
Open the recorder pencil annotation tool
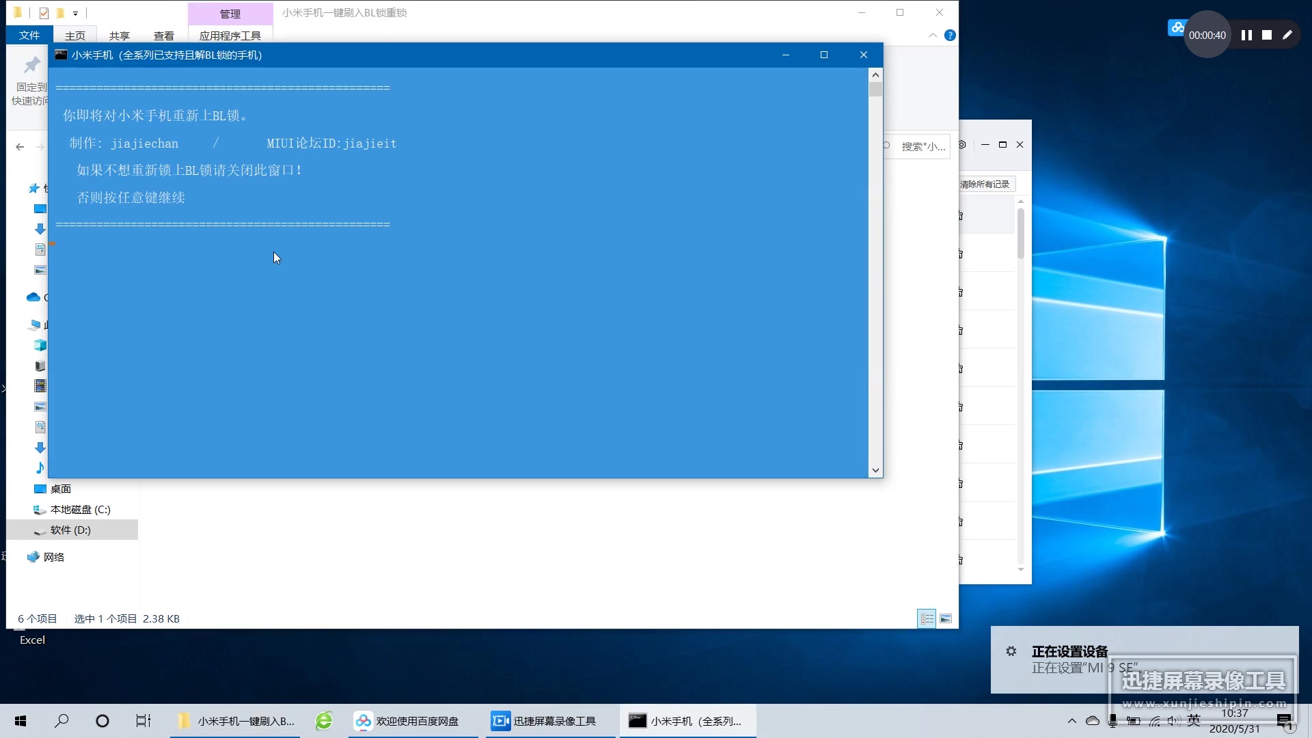tap(1287, 35)
